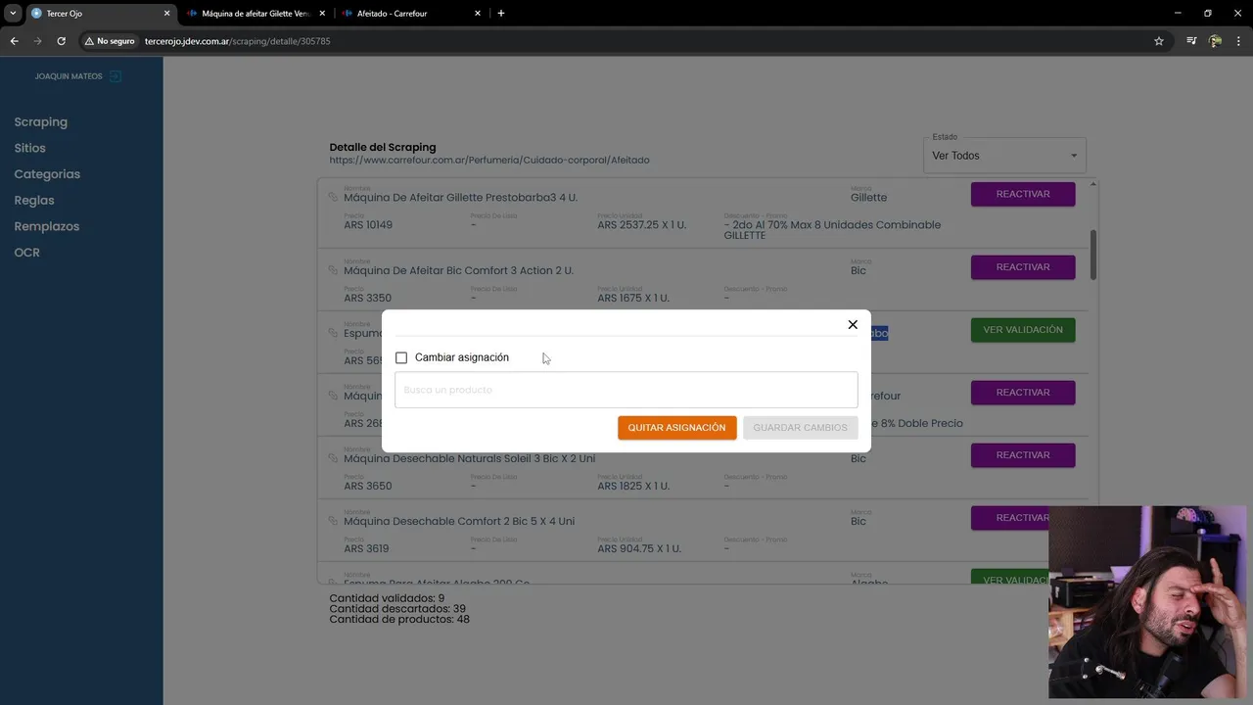Click the address bar URL
The height and width of the screenshot is (705, 1253).
[x=237, y=41]
